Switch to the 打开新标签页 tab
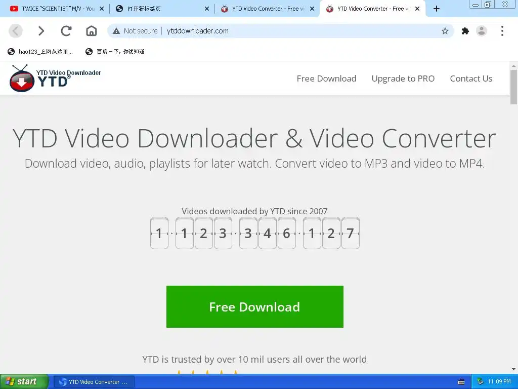The width and height of the screenshot is (518, 389). click(x=162, y=9)
